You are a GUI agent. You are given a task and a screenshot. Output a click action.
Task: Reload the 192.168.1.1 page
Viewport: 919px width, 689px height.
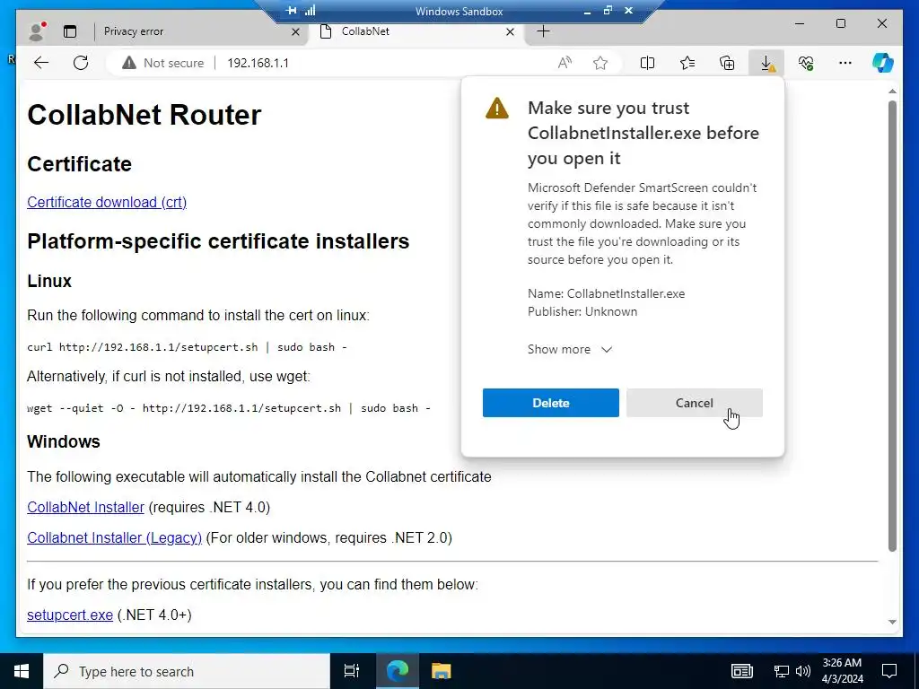pyautogui.click(x=81, y=63)
